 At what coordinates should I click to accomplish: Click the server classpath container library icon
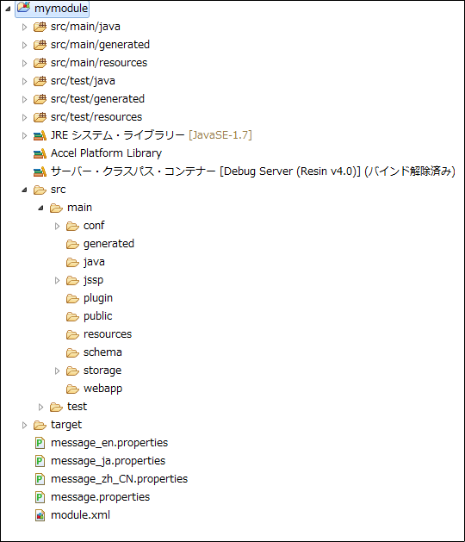pos(40,171)
